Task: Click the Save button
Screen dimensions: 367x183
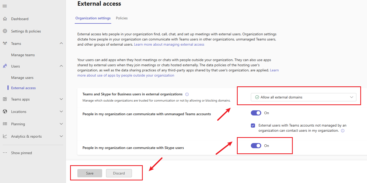Action: pyautogui.click(x=90, y=173)
